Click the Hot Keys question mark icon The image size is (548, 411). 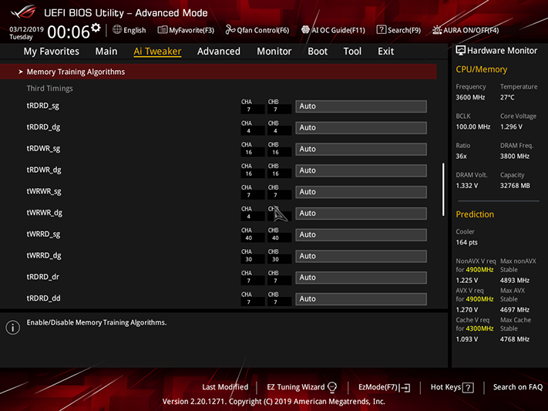(x=468, y=388)
